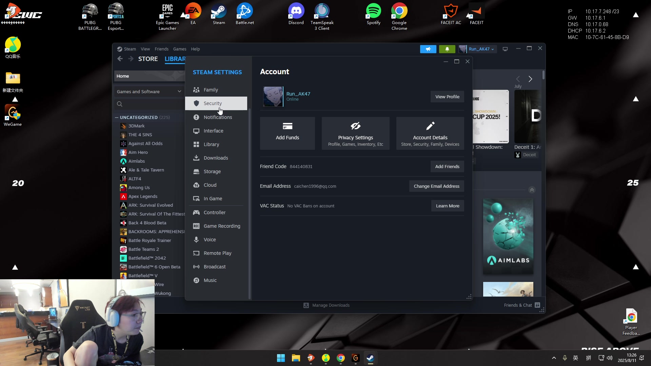Show hidden tray icons chevron
The width and height of the screenshot is (651, 366).
tap(554, 358)
